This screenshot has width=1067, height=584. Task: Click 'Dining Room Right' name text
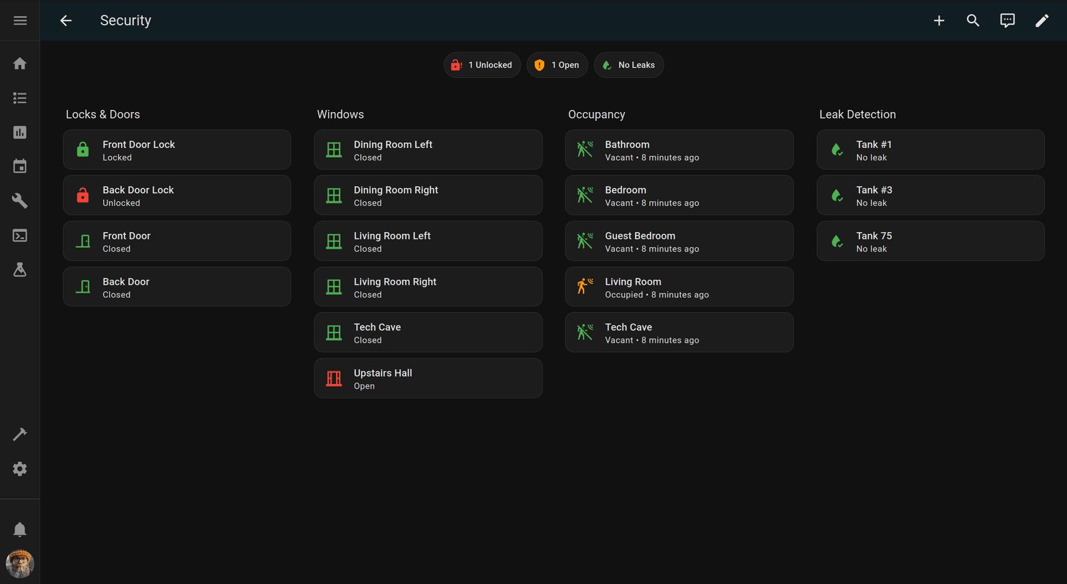point(396,190)
